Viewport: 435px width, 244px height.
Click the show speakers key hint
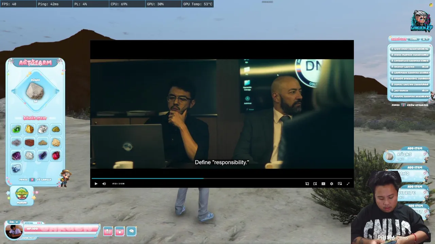403,105
